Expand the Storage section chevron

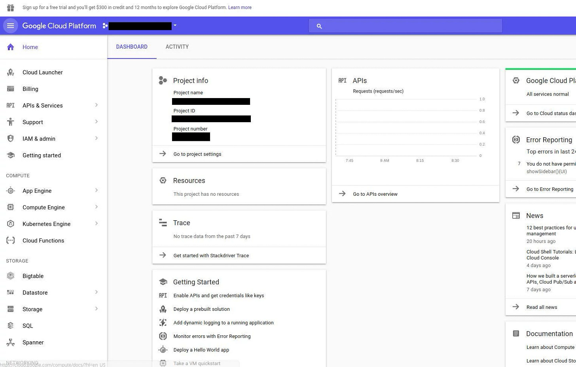[96, 309]
